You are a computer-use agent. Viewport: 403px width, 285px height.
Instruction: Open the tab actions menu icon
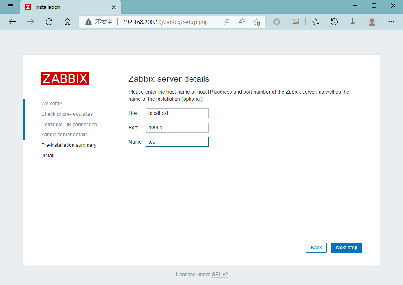tap(10, 7)
